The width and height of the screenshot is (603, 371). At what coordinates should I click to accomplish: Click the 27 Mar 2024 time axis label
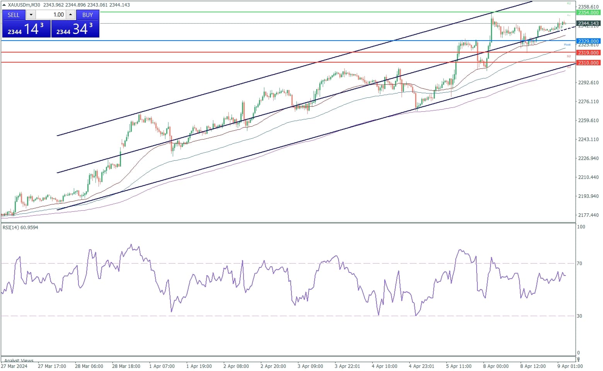coord(14,366)
